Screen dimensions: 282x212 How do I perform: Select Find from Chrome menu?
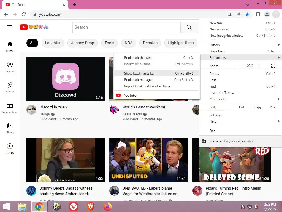click(x=241, y=86)
